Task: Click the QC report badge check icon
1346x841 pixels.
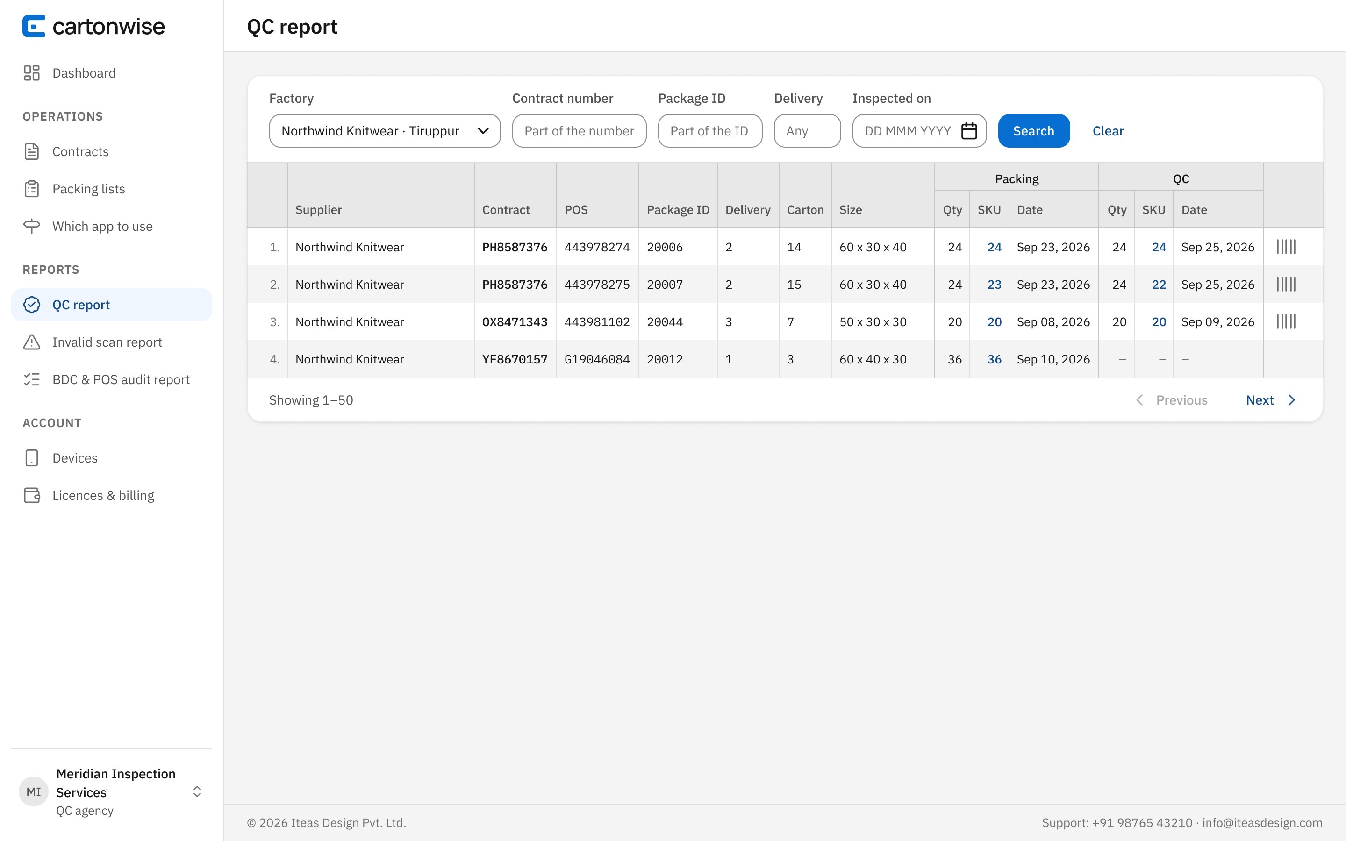Action: point(32,304)
